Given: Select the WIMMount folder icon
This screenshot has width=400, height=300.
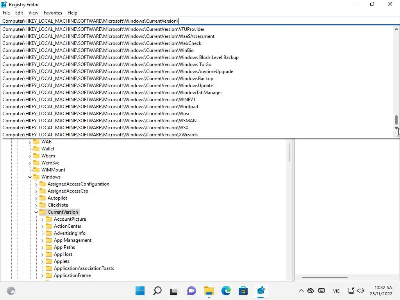Looking at the screenshot, I should coord(36,170).
